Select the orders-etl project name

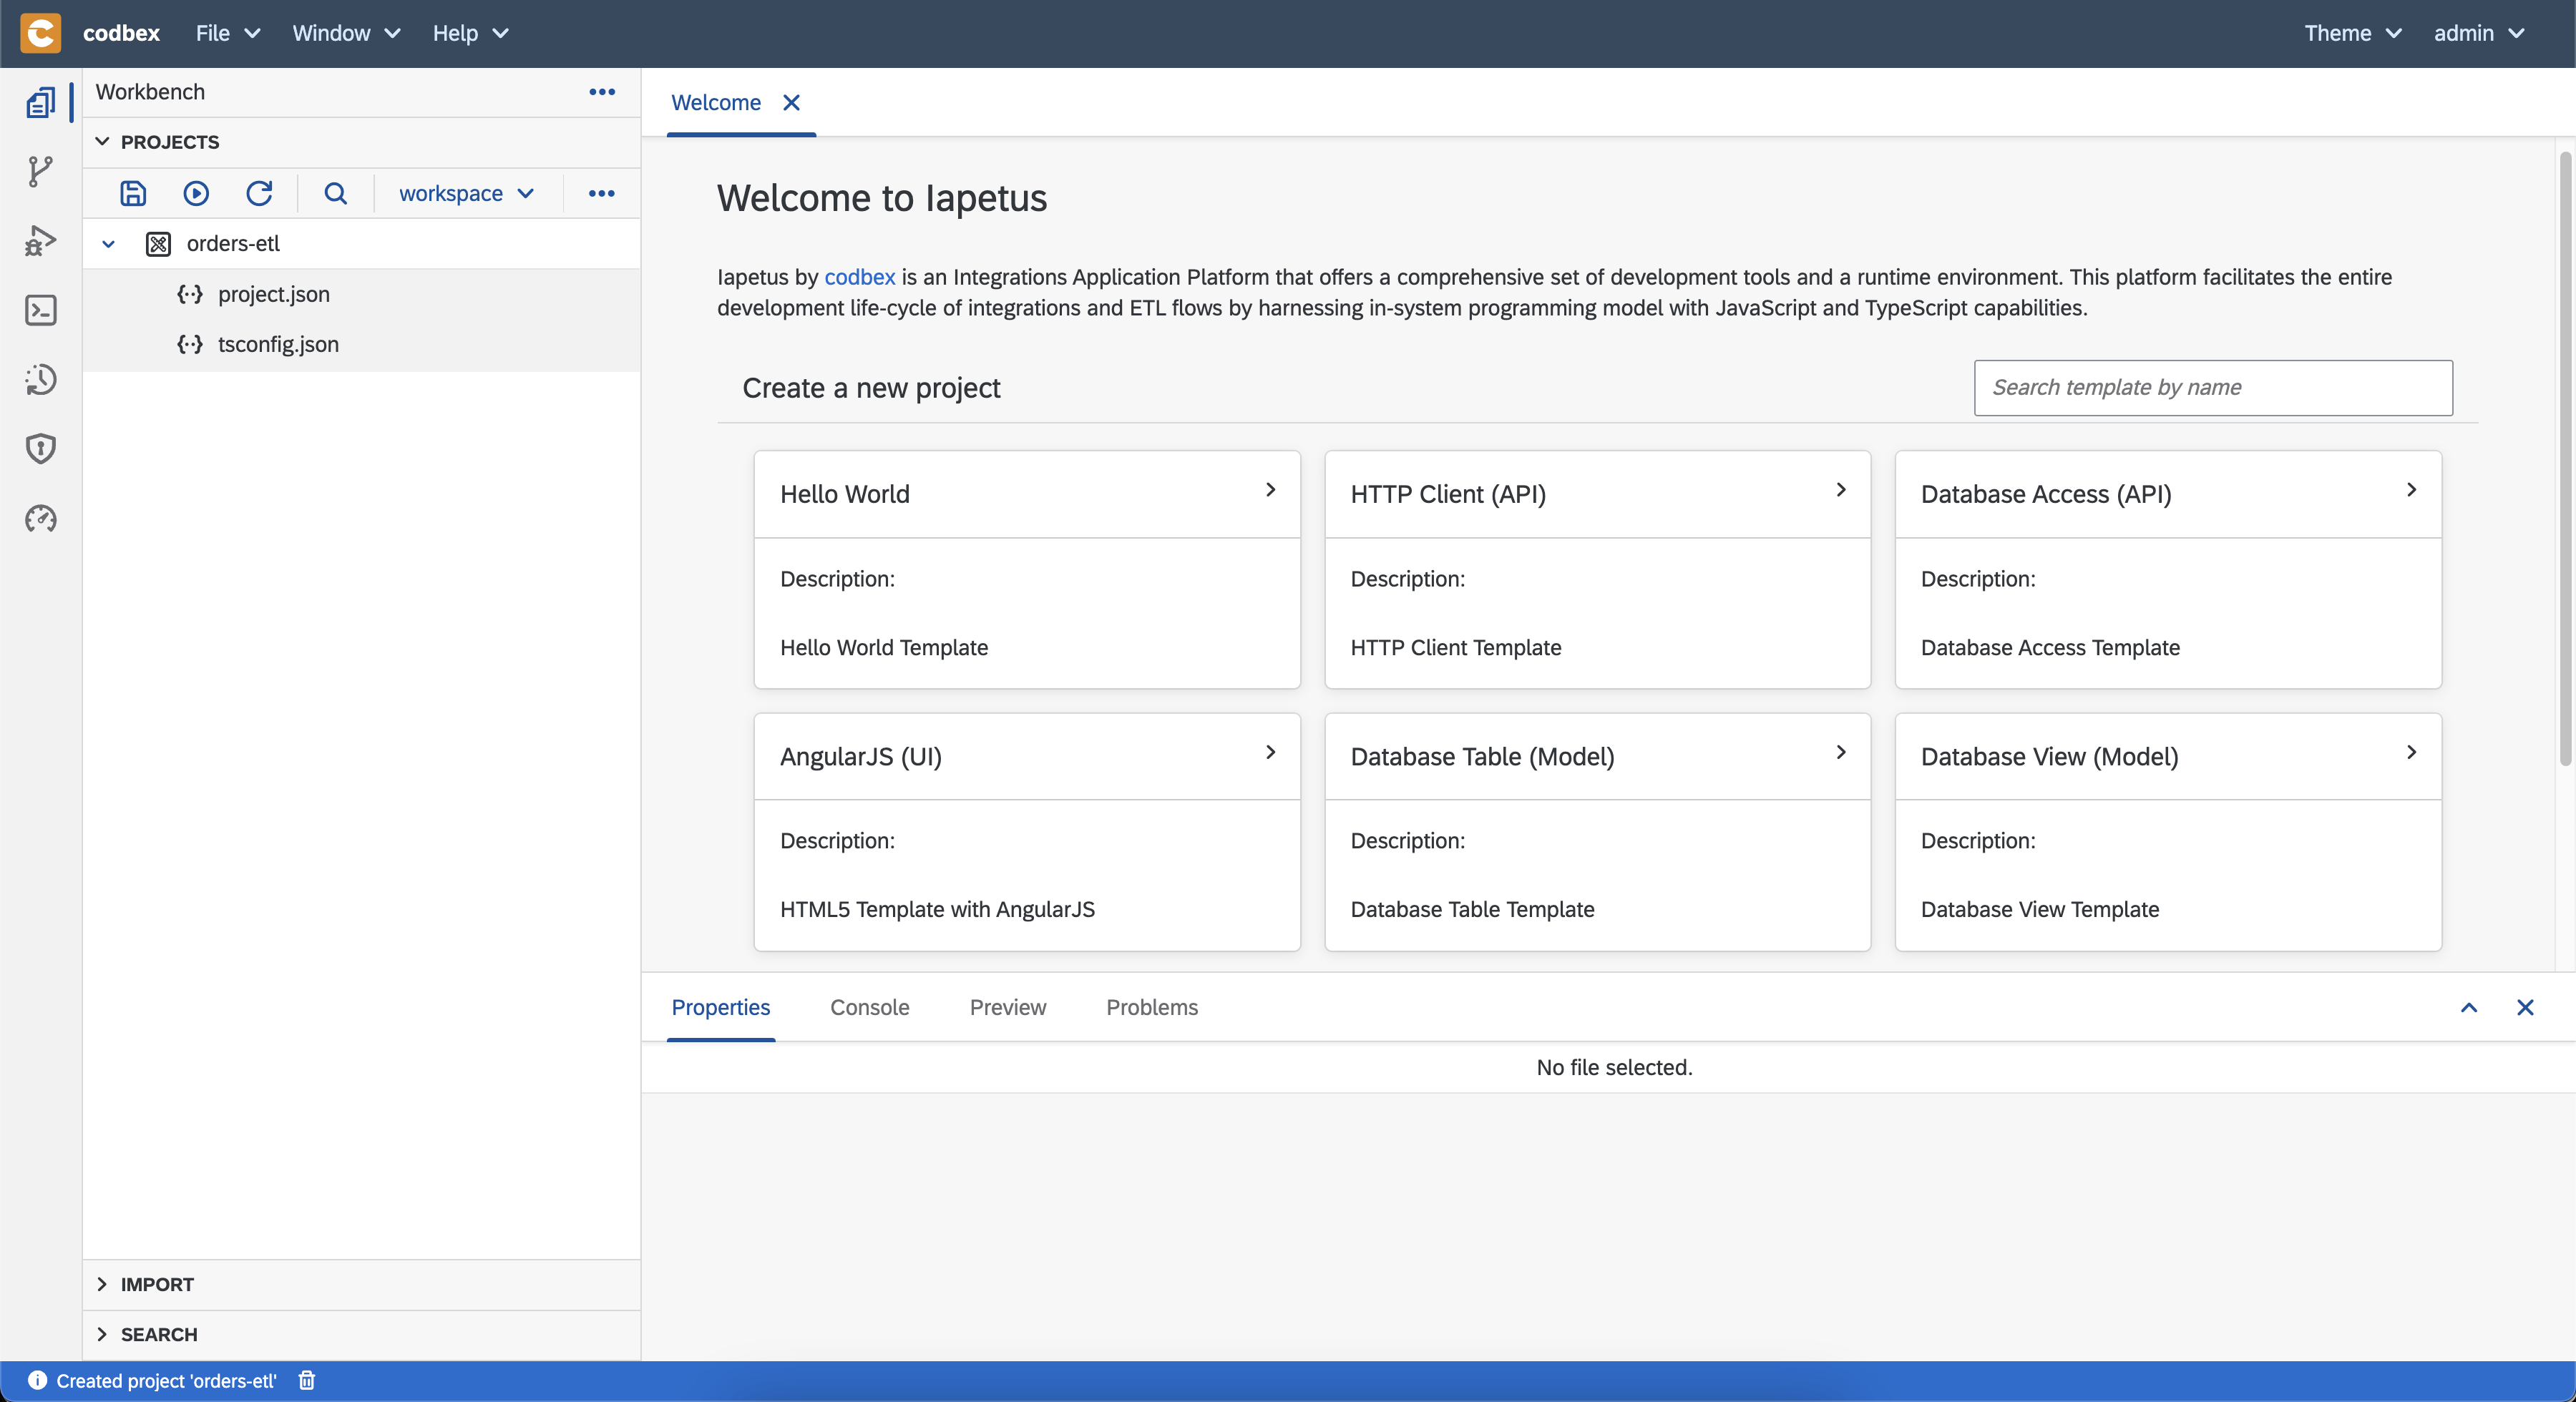(x=233, y=244)
